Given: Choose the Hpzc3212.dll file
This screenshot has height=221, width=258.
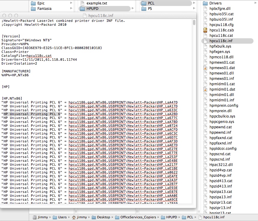Looking at the screenshot, I should [221, 165].
